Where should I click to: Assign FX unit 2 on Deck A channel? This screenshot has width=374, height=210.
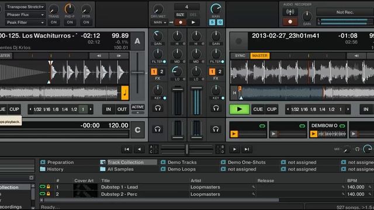(x=162, y=72)
